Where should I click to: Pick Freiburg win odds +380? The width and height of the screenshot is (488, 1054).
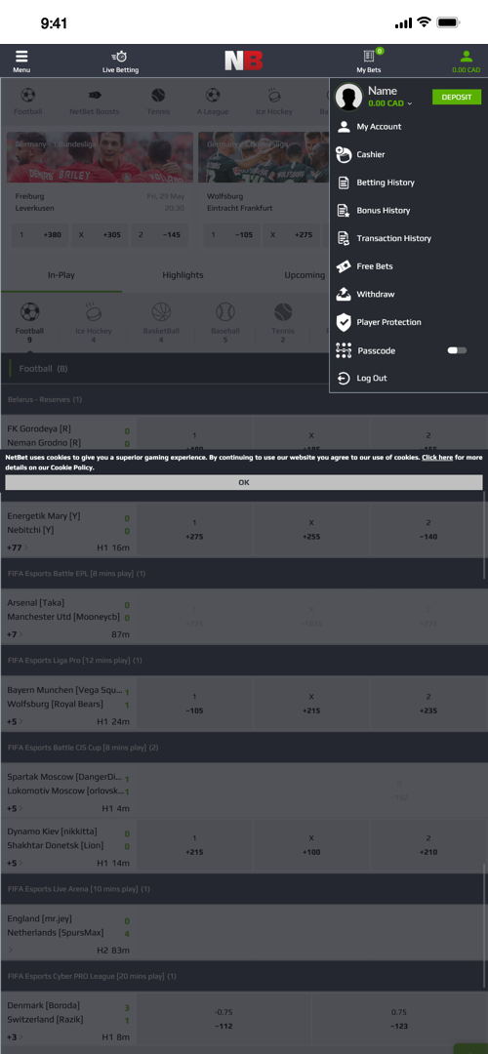click(x=40, y=235)
